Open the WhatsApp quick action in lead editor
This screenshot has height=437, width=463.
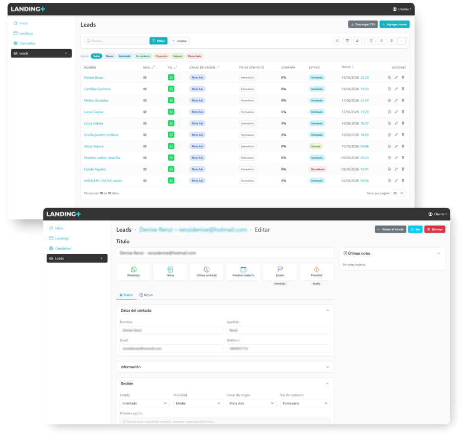pos(134,271)
